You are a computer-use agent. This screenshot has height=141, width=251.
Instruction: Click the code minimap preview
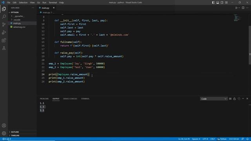pyautogui.click(x=238, y=18)
